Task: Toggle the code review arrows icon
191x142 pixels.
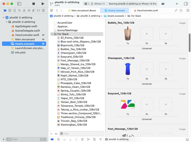Action: coord(176,10)
